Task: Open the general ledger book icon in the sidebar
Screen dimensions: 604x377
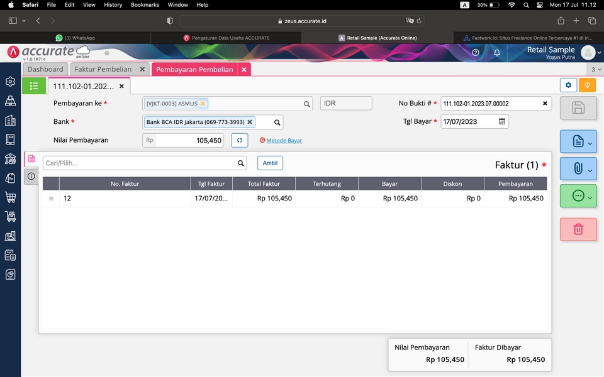Action: click(x=11, y=139)
